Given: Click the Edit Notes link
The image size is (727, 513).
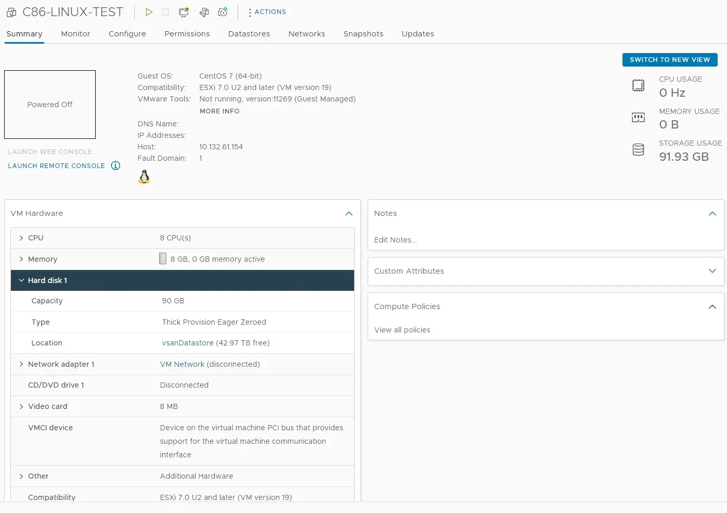Looking at the screenshot, I should point(395,240).
